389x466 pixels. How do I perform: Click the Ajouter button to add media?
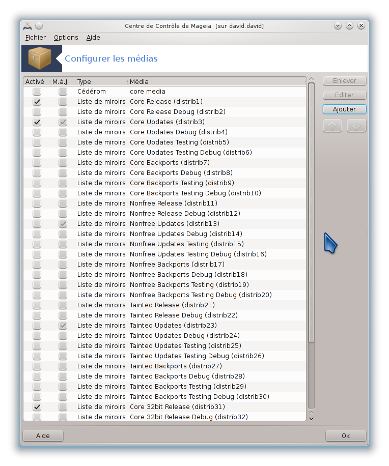pos(344,109)
